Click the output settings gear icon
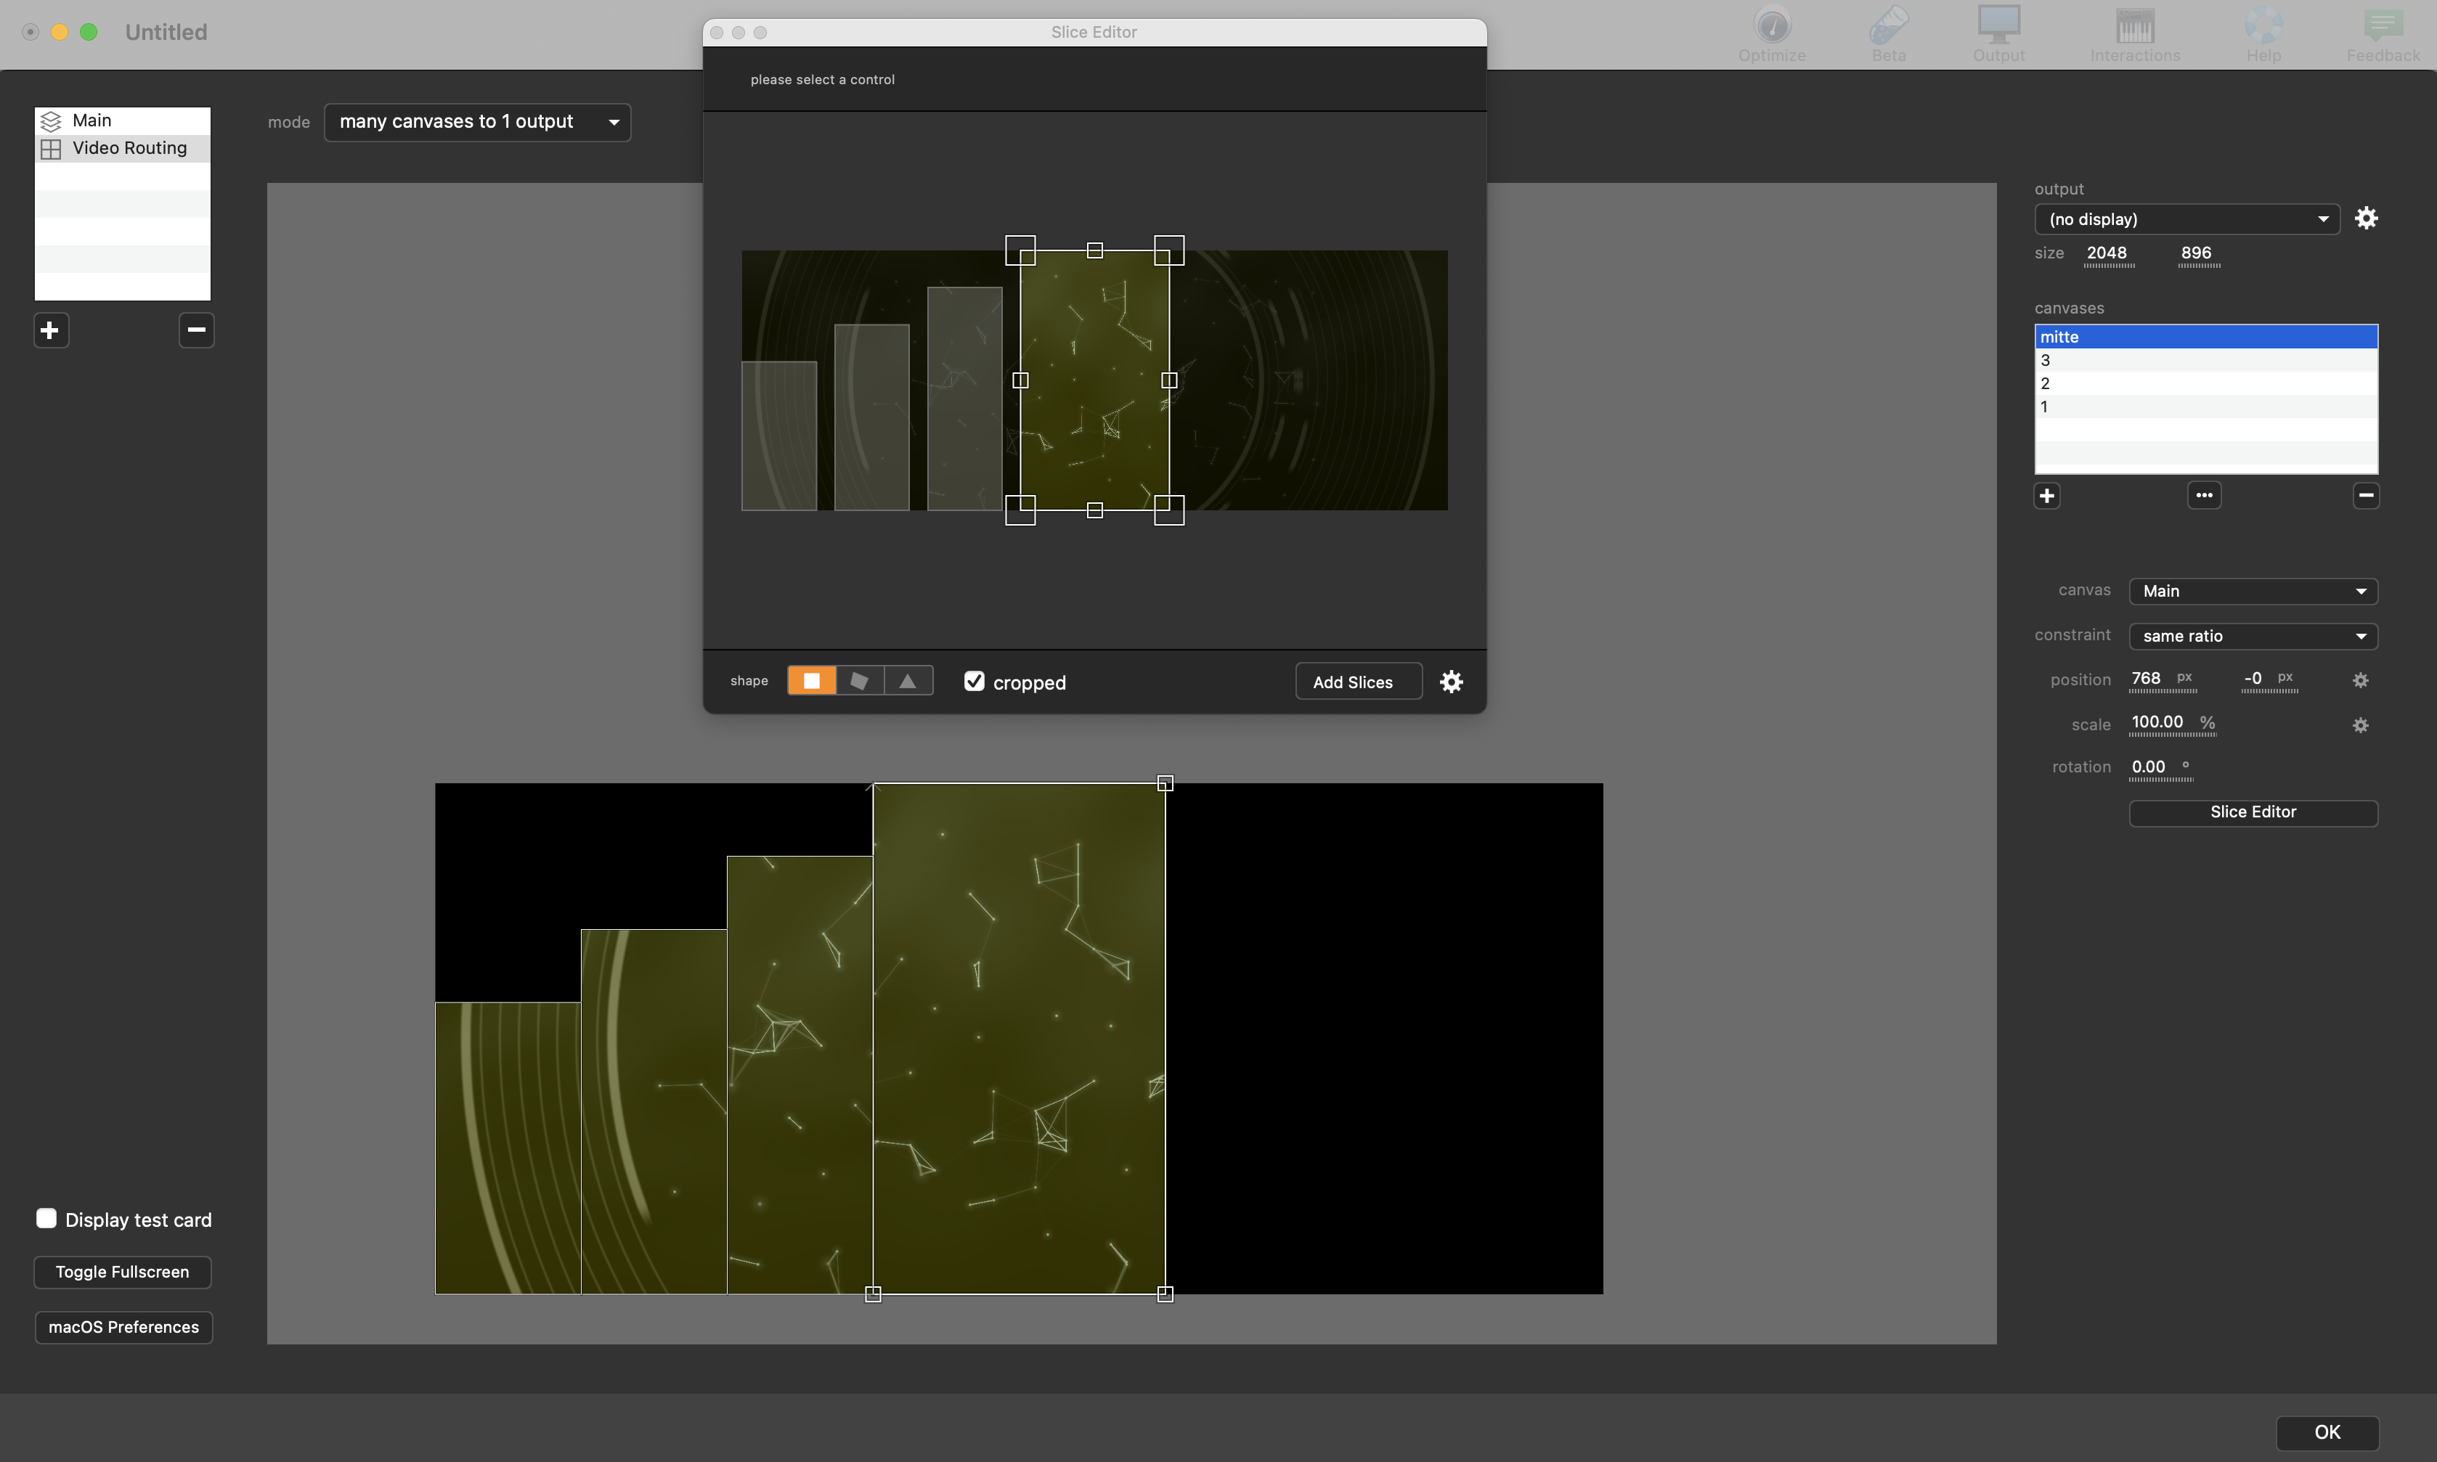Viewport: 2437px width, 1462px height. [x=2367, y=219]
